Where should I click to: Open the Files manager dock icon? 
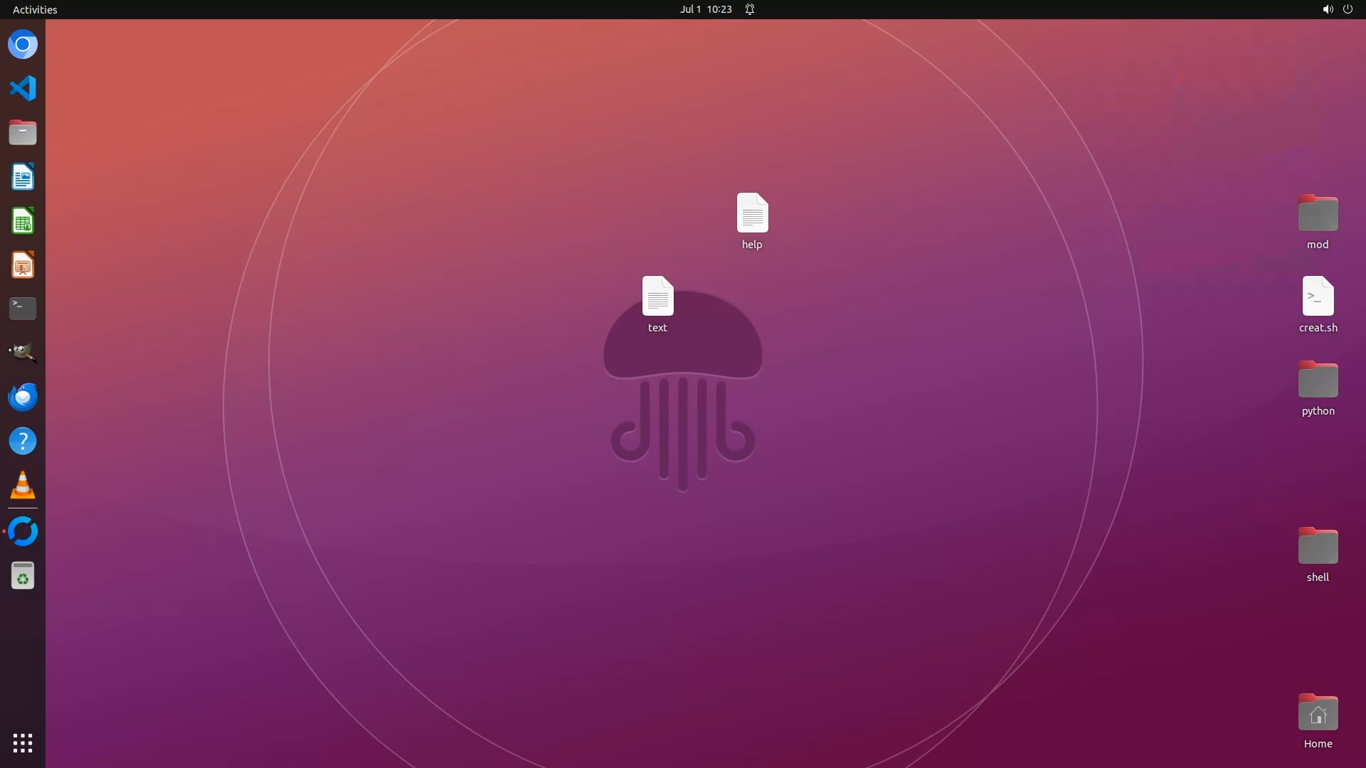(x=23, y=133)
